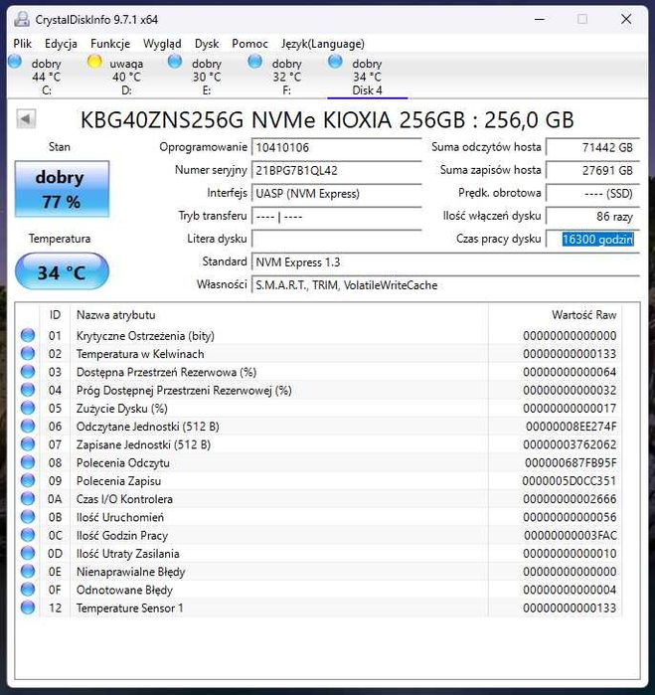This screenshot has width=655, height=695.
Task: Click the host writes value 27691 GB
Action: [x=592, y=170]
